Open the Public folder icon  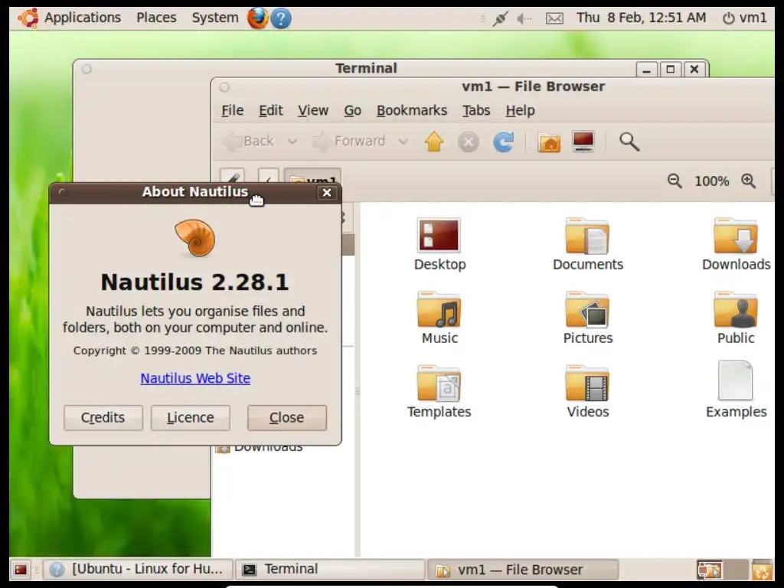point(736,309)
